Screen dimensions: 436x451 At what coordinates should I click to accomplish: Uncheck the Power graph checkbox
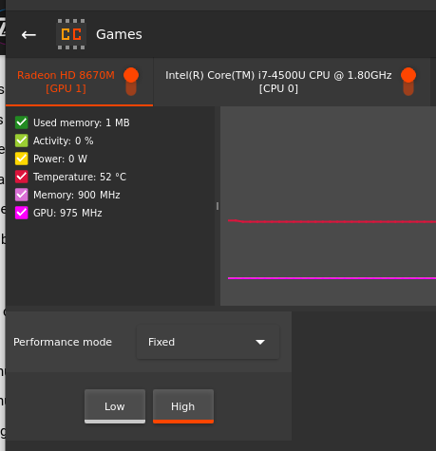[22, 159]
